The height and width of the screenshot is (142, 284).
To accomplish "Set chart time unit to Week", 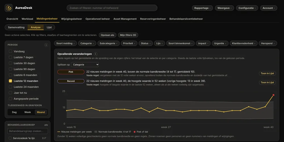I will click(28, 112).
